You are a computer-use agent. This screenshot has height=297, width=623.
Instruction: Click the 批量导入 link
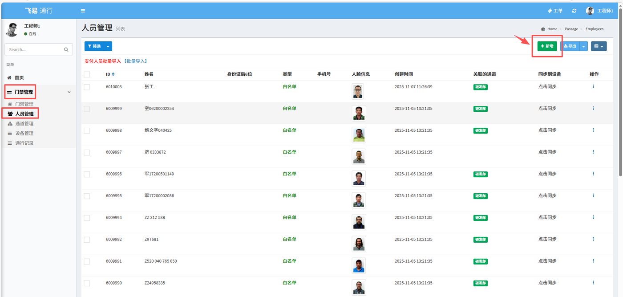[x=135, y=61]
